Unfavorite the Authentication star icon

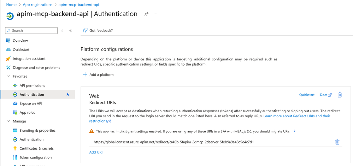pos(68,95)
